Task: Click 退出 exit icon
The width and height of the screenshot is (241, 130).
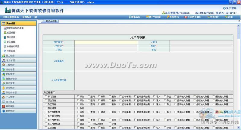Action: 226,17
